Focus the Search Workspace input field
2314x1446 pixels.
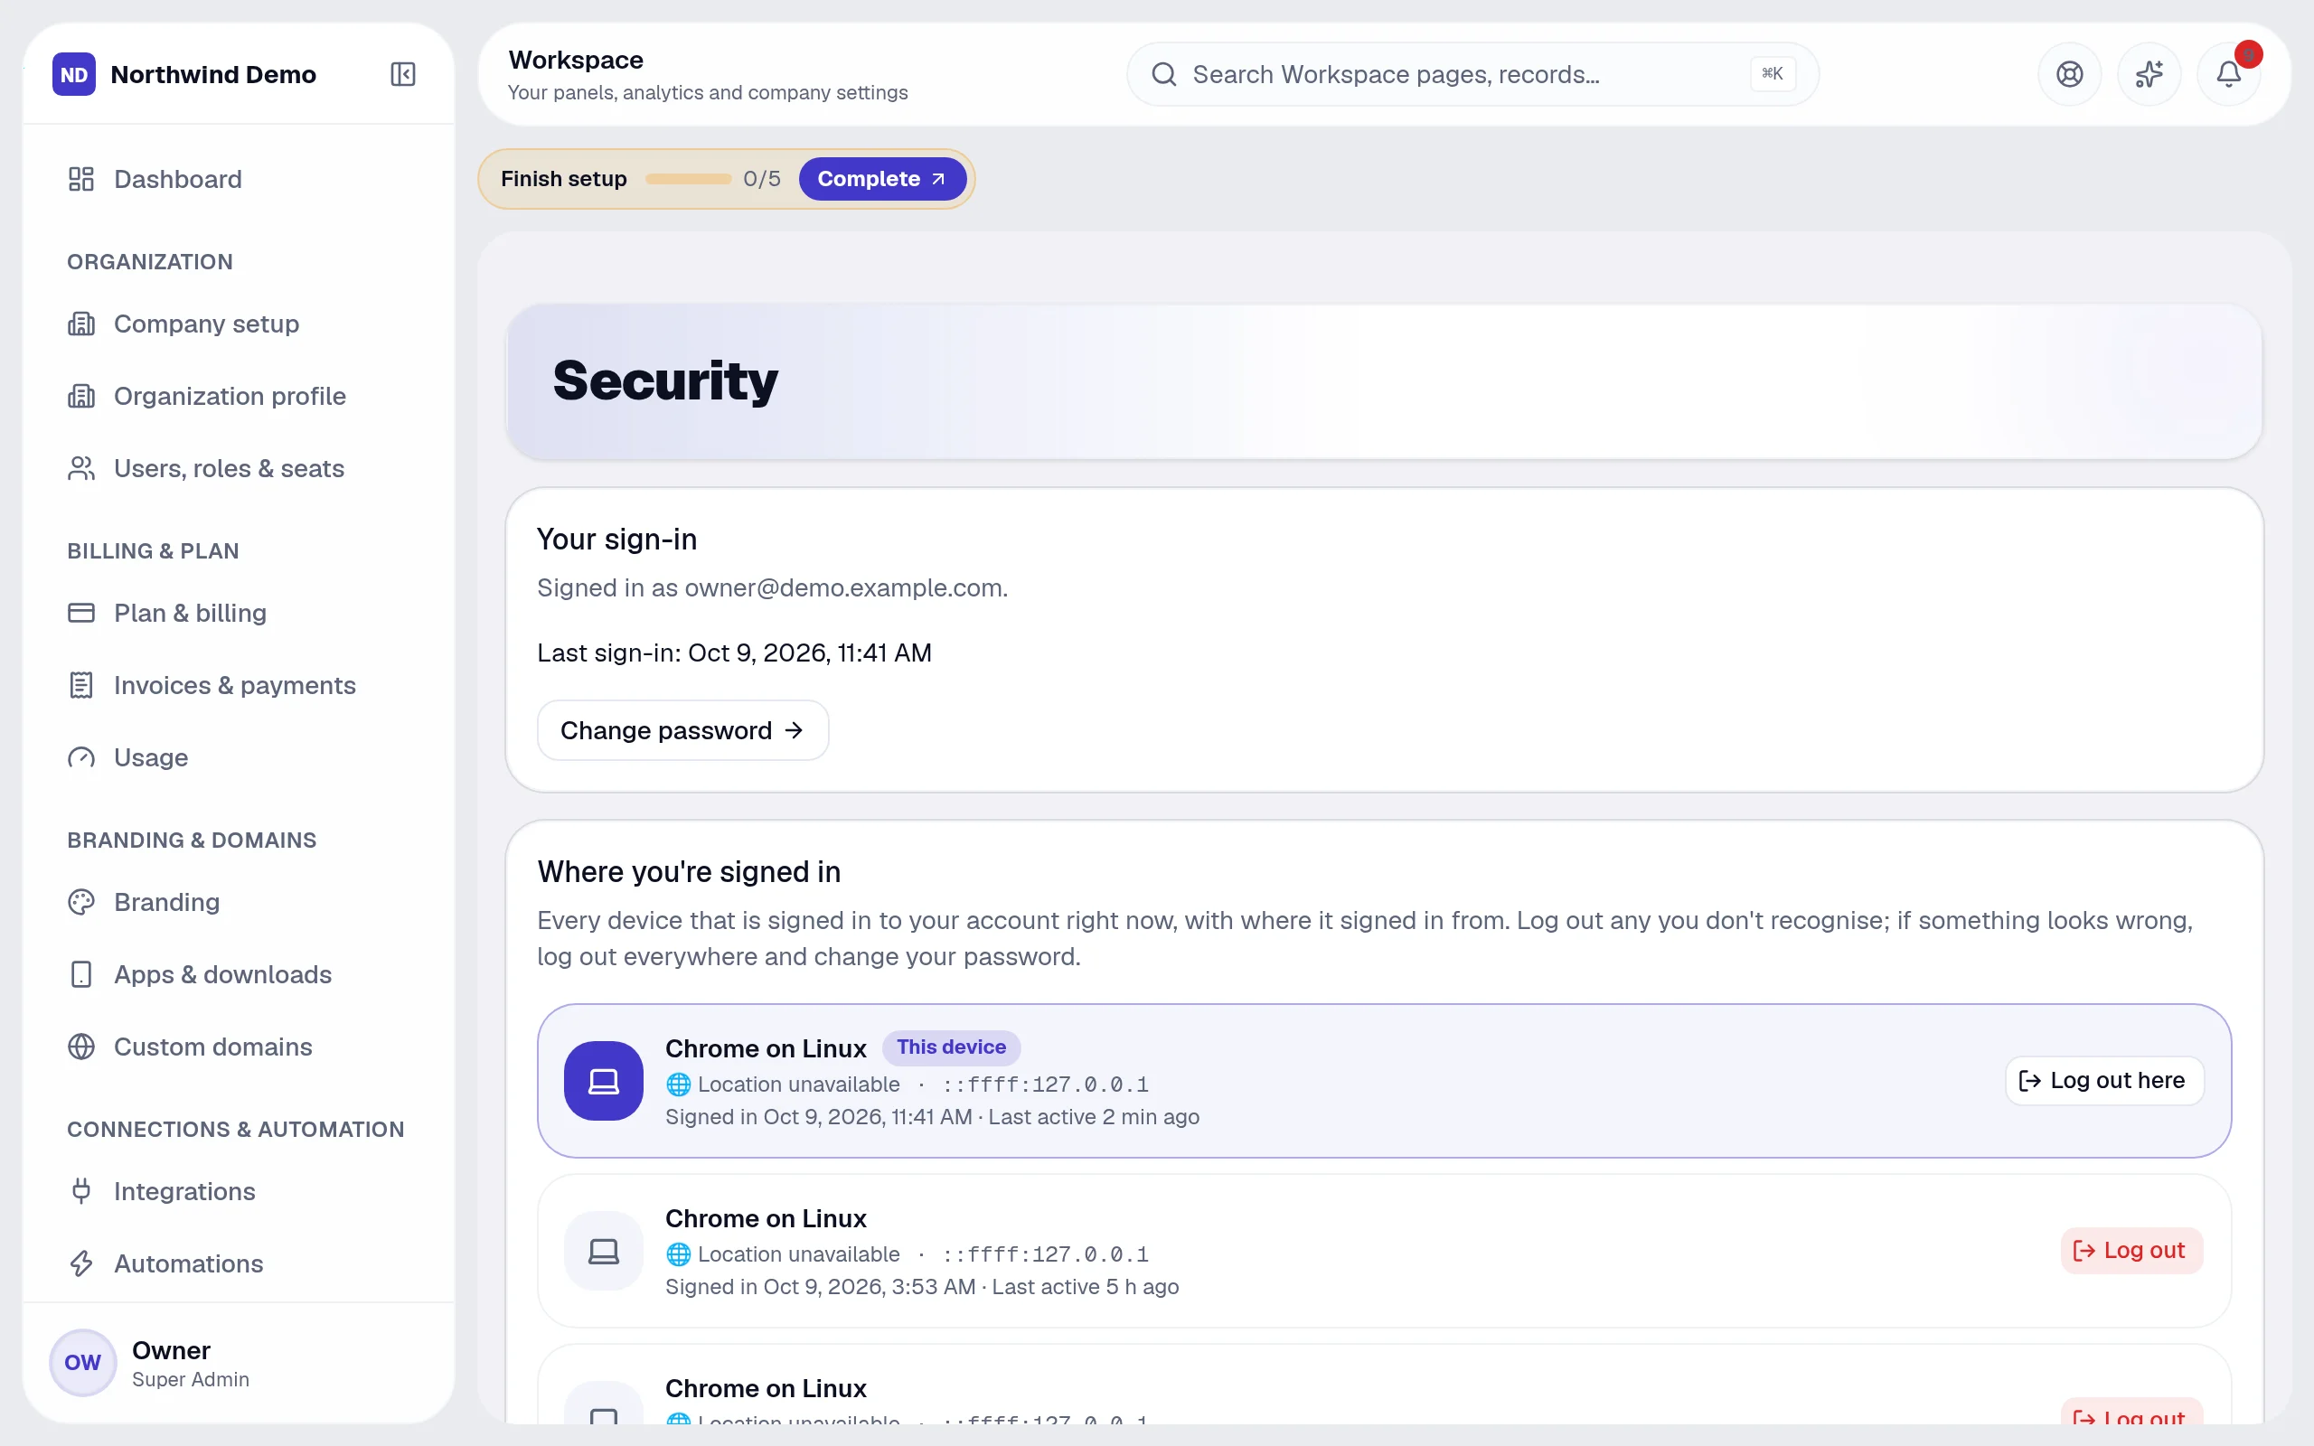click(1472, 73)
